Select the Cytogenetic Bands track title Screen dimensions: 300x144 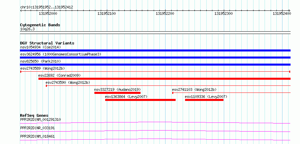[x=40, y=25]
